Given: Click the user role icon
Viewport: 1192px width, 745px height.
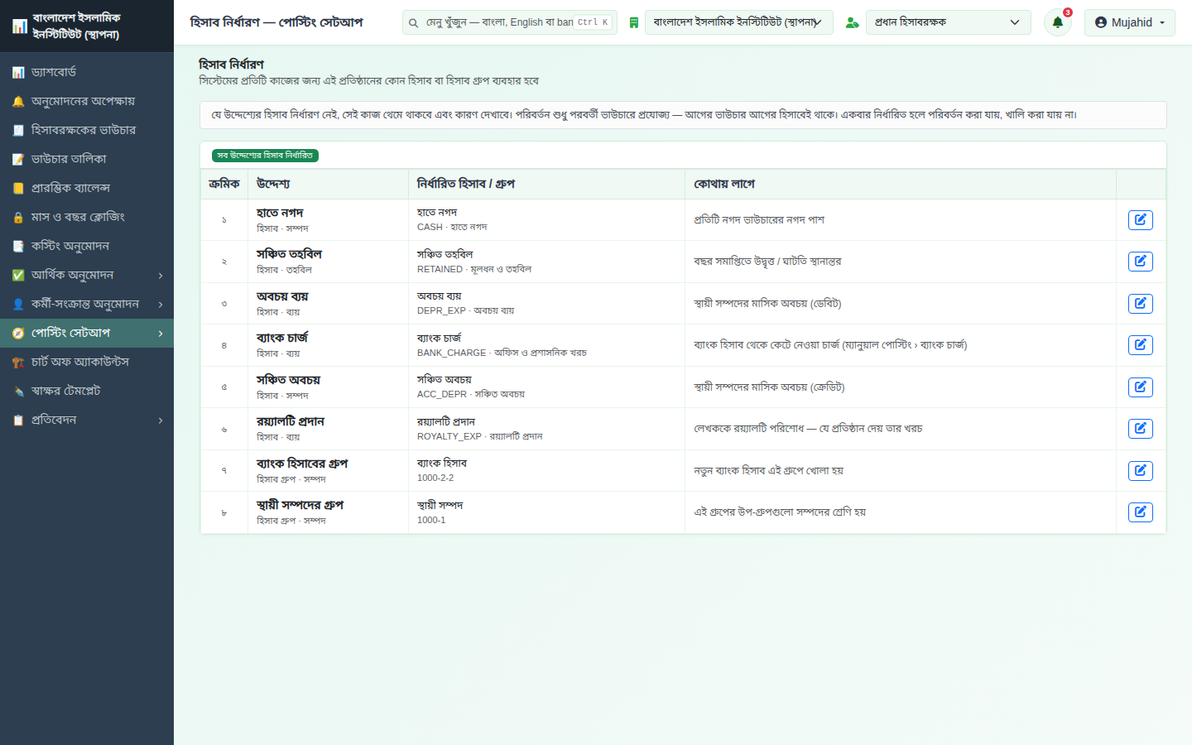Looking at the screenshot, I should (x=852, y=22).
